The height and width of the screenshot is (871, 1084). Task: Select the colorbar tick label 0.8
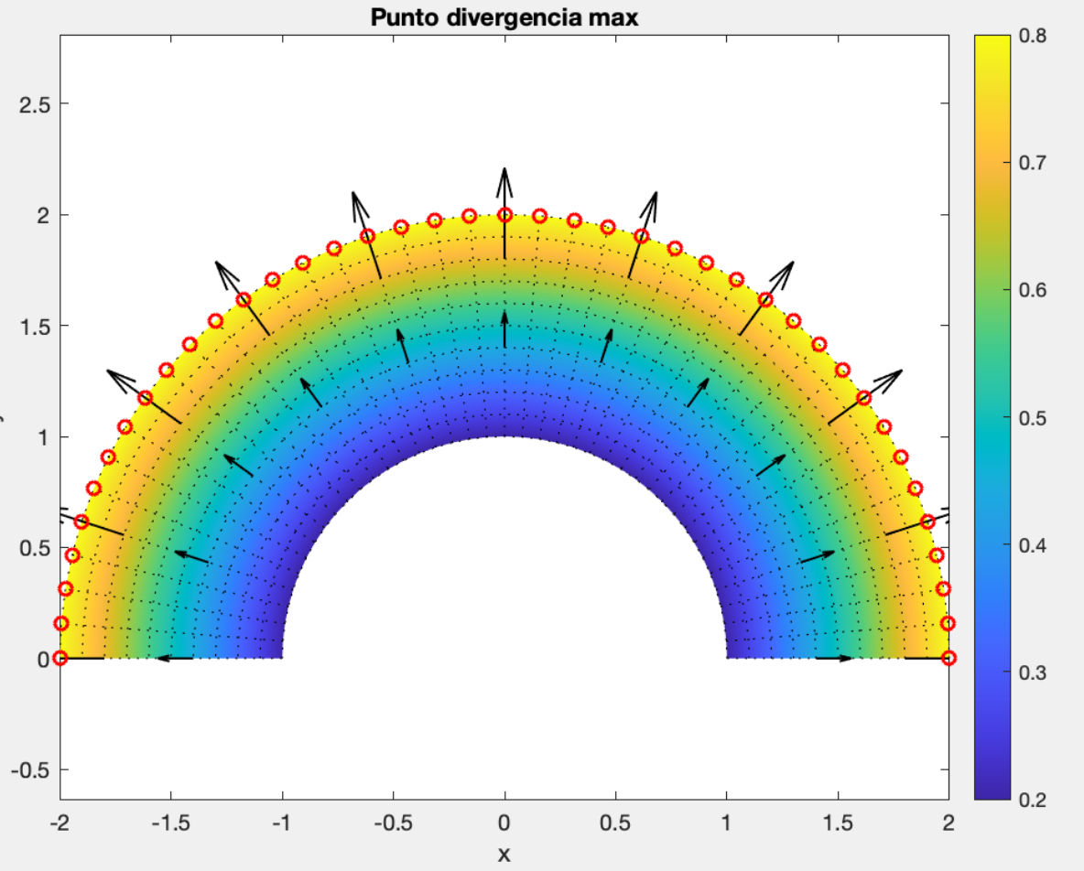pyautogui.click(x=1034, y=37)
